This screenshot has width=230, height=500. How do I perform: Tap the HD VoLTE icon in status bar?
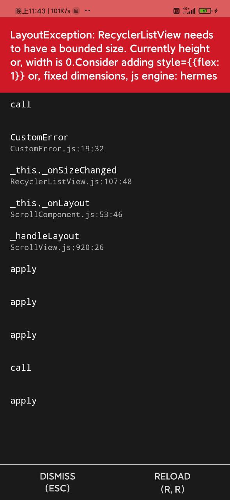pos(176,11)
